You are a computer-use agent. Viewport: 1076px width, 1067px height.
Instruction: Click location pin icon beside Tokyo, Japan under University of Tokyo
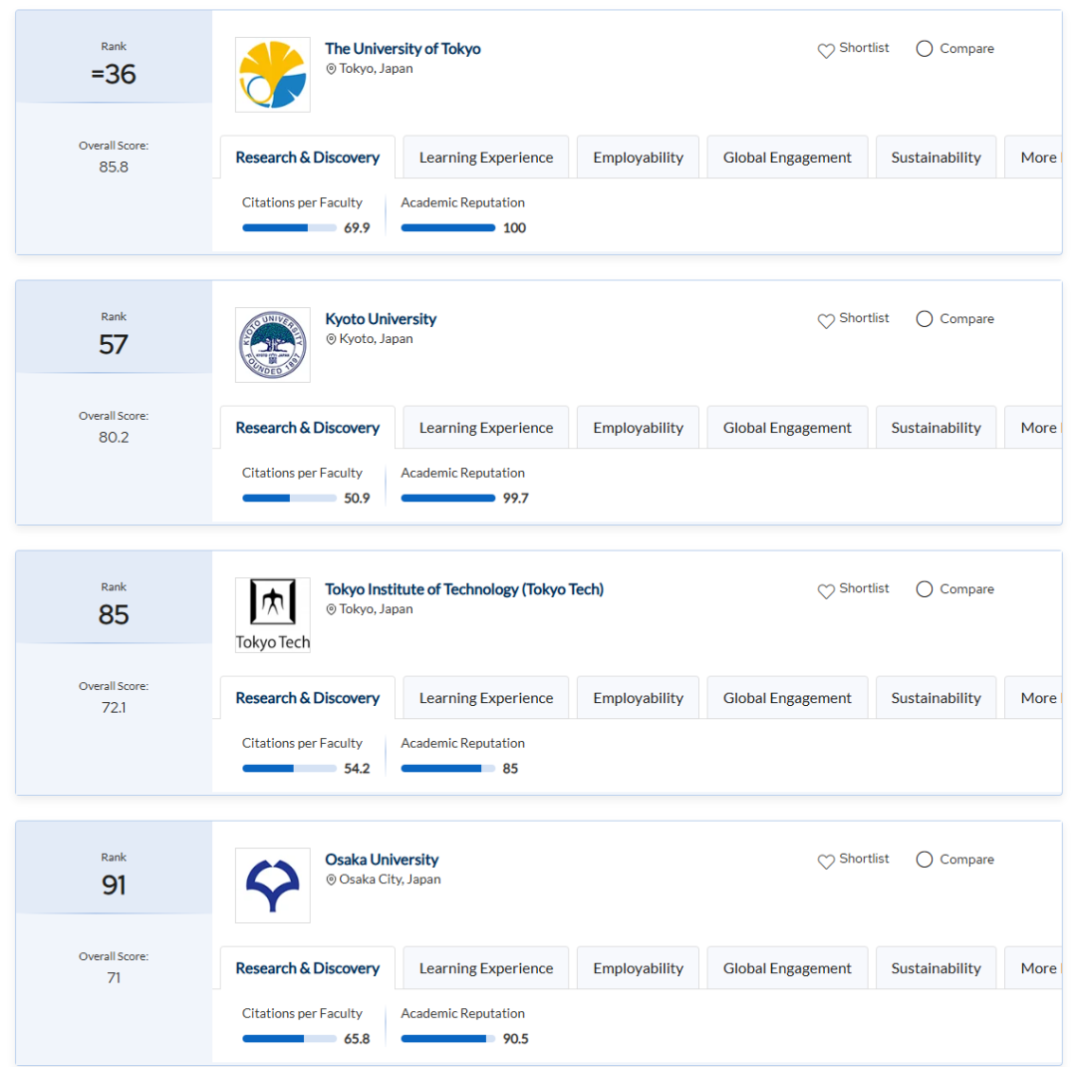(x=331, y=69)
